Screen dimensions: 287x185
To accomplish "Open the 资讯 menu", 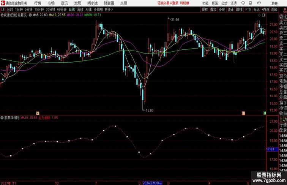I will click(x=64, y=3).
